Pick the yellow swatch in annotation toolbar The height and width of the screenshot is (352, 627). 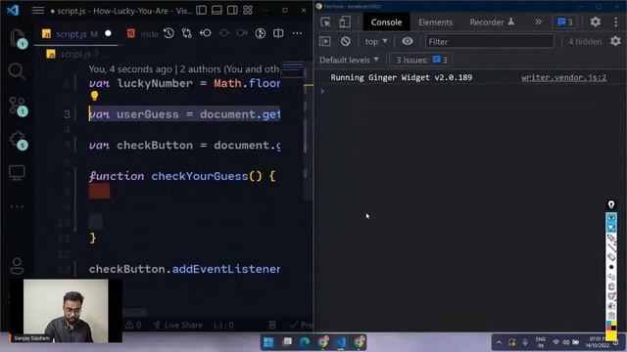tap(611, 335)
